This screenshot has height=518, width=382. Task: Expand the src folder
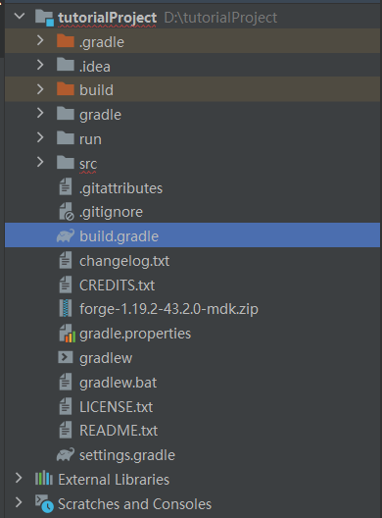(40, 162)
